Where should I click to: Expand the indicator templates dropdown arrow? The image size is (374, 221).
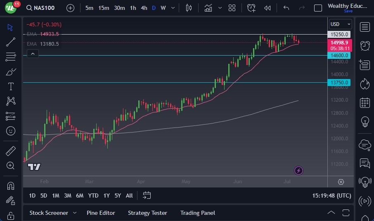(x=220, y=8)
